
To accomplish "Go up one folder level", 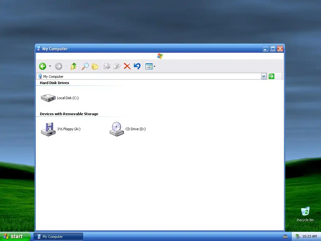I will point(73,66).
